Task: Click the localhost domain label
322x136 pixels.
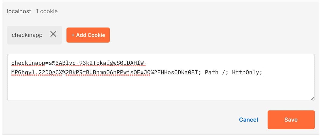Action: click(19, 11)
